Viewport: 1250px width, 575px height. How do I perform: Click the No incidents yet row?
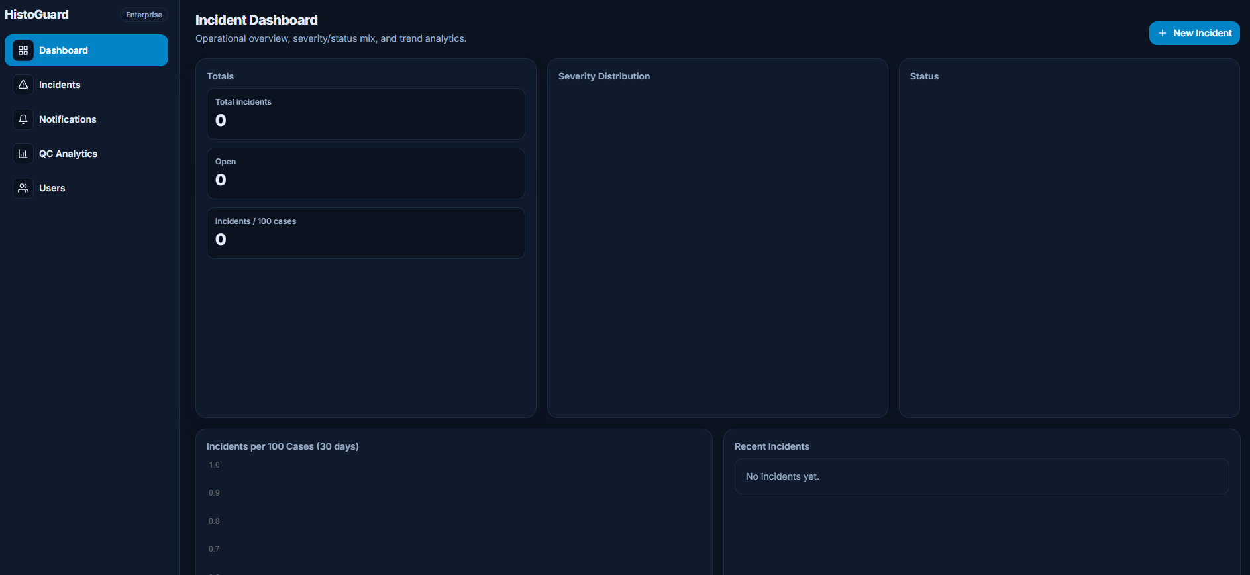coord(981,476)
